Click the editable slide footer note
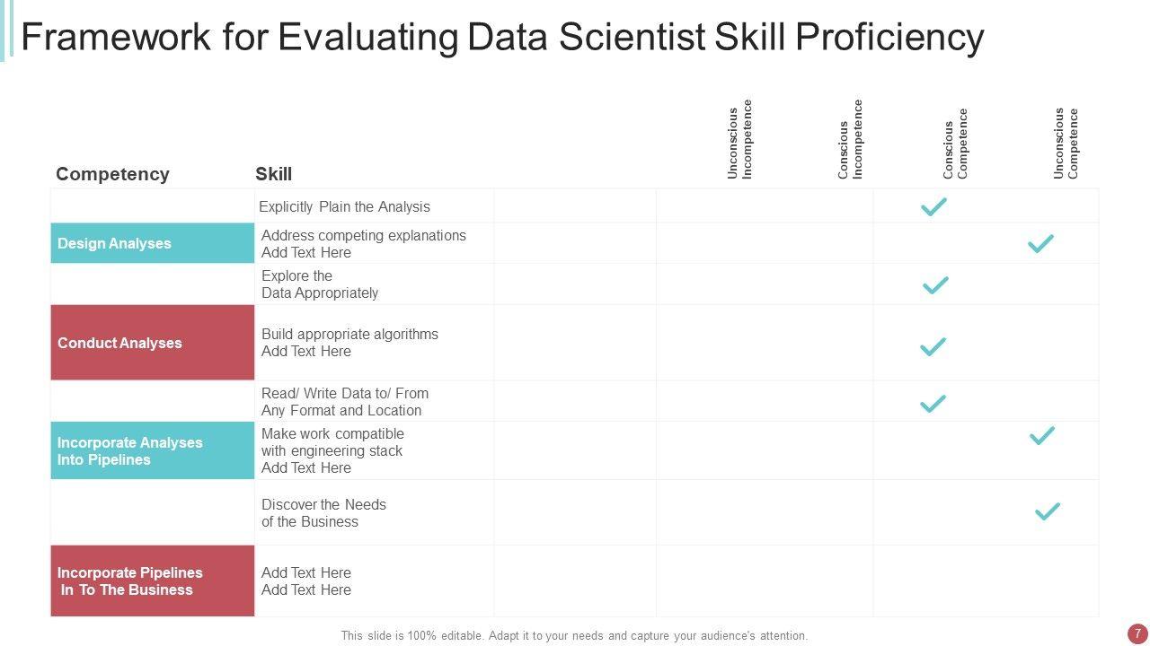 click(x=574, y=635)
